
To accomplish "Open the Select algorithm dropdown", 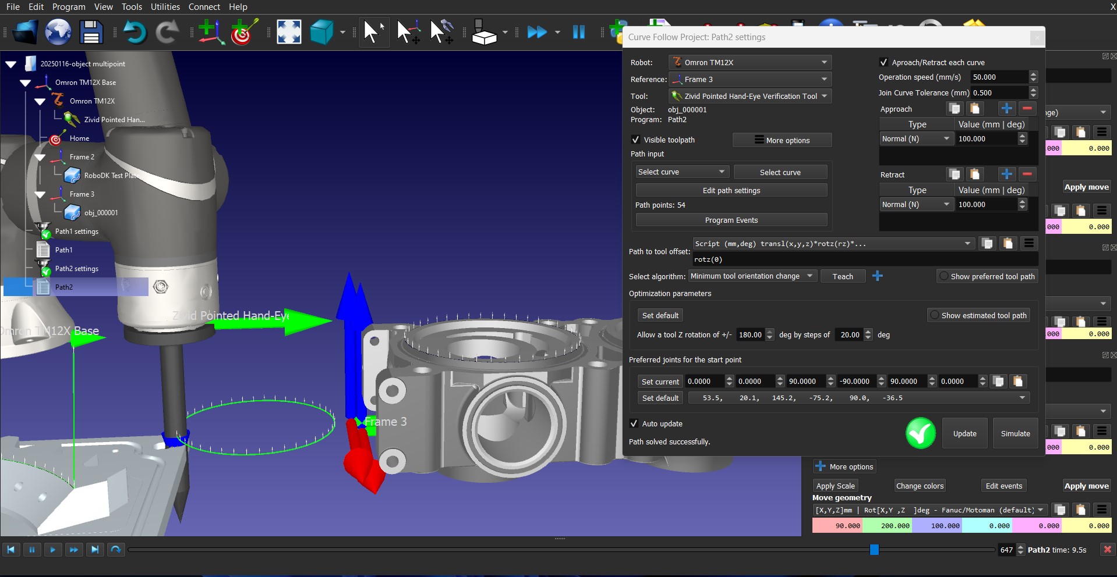I will tap(752, 276).
